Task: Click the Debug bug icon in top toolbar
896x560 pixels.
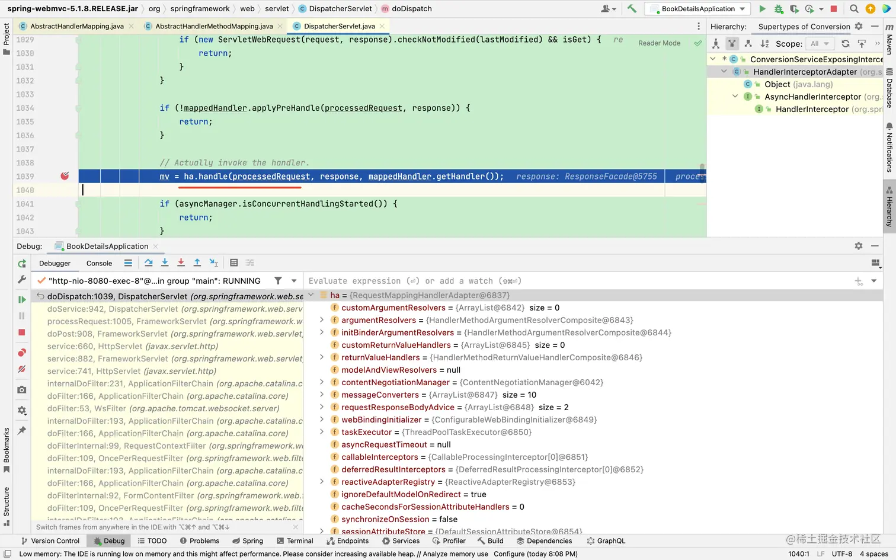Action: 779,9
